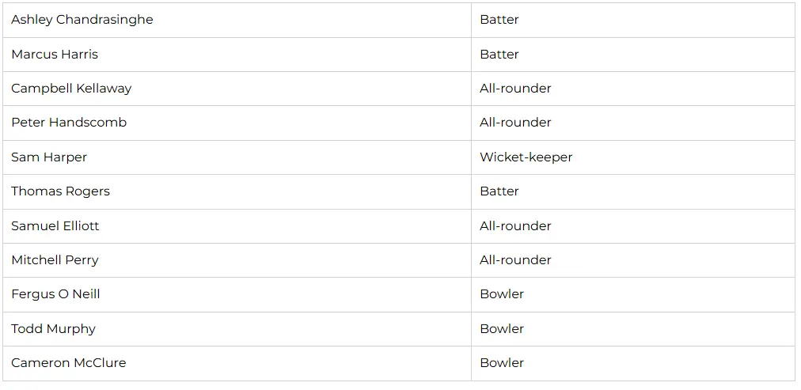The width and height of the screenshot is (801, 390).
Task: Click the All-rounder role beside Peter Handscomb
Action: coord(515,123)
